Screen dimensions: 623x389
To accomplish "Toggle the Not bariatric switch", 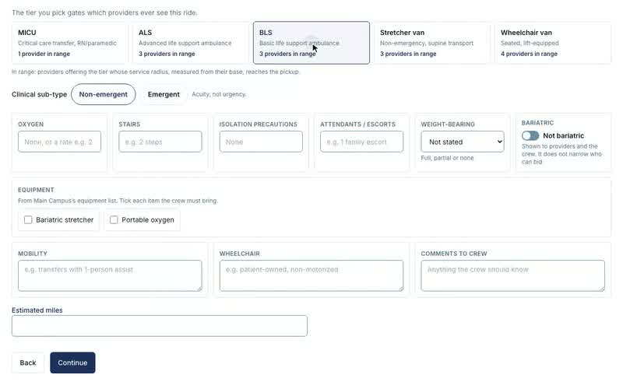I will [x=530, y=135].
